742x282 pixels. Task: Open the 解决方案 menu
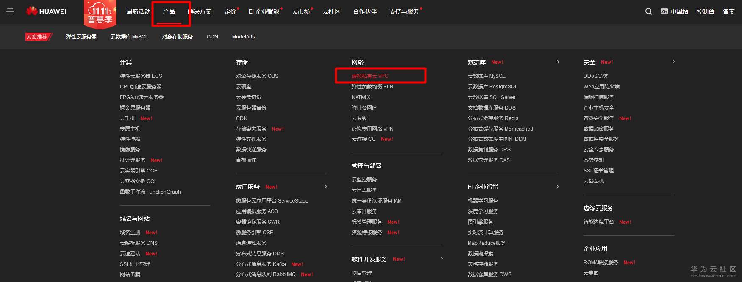[200, 11]
